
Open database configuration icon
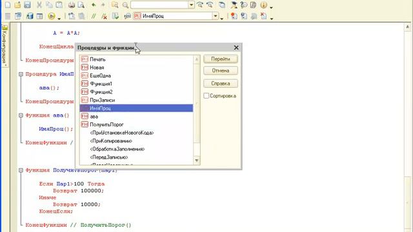tap(30, 16)
